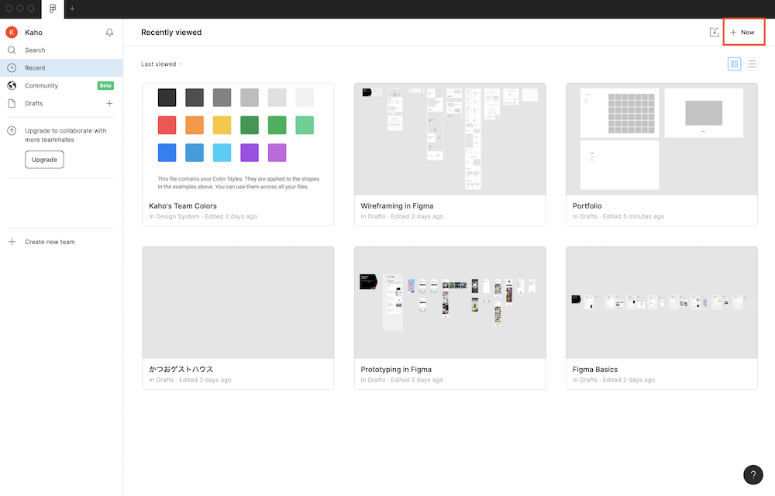775x496 pixels.
Task: Click the Kaho account name
Action: (x=33, y=33)
